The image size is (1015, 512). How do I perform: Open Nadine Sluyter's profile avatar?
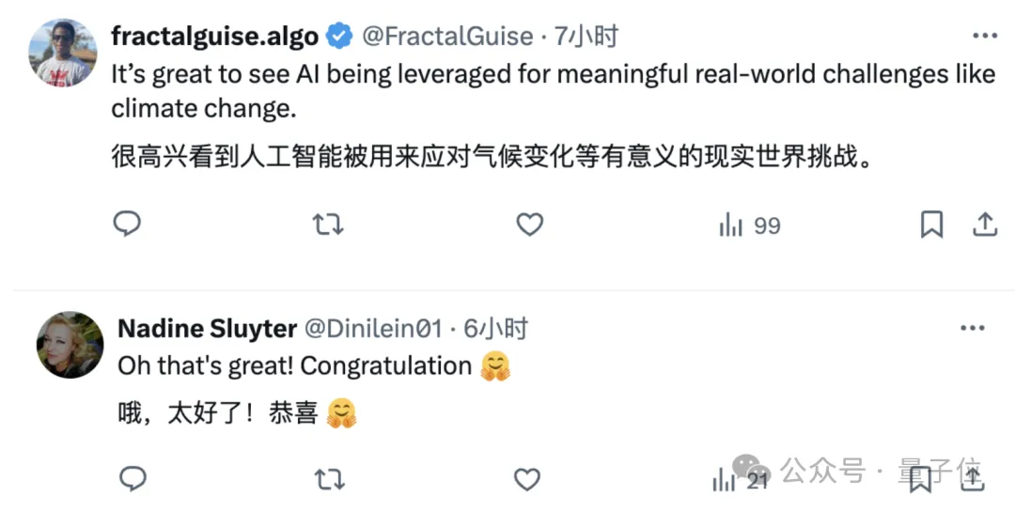click(70, 345)
